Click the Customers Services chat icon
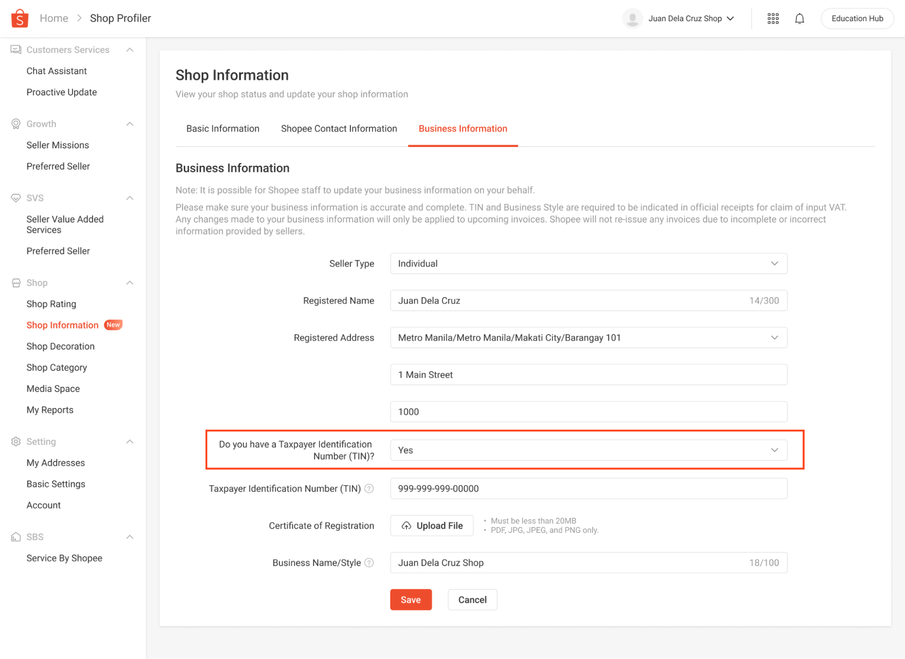905x659 pixels. click(16, 50)
